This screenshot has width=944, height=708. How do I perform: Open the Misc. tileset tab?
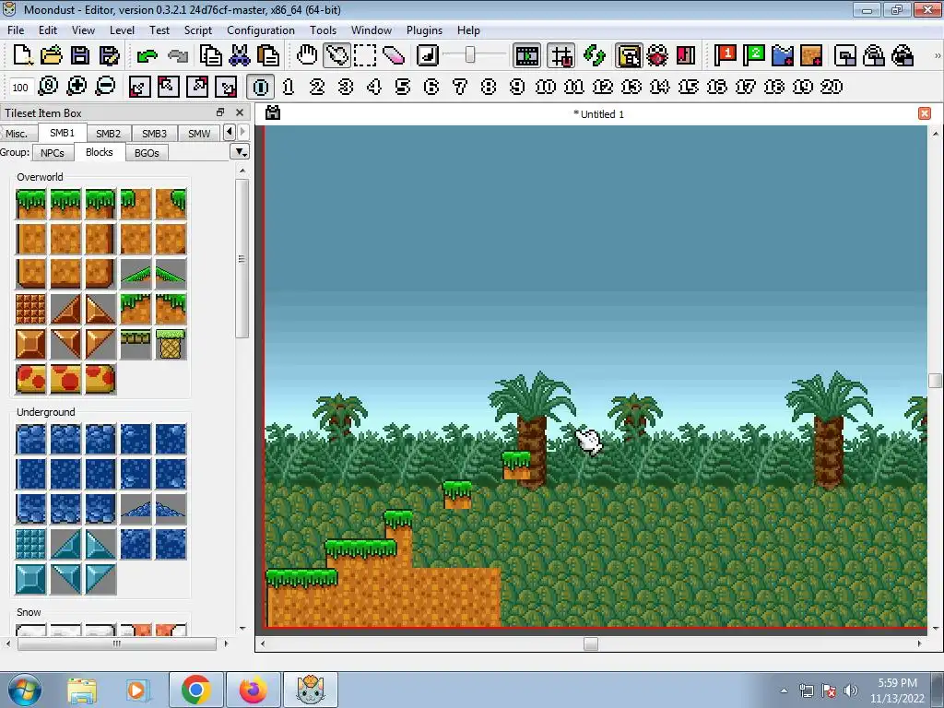coord(17,134)
